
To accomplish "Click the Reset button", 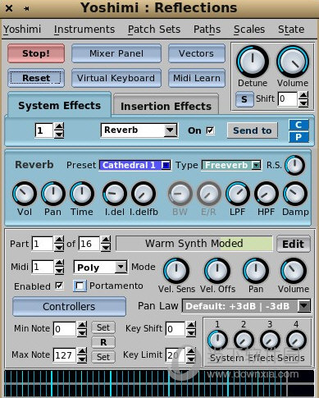I will [x=36, y=78].
